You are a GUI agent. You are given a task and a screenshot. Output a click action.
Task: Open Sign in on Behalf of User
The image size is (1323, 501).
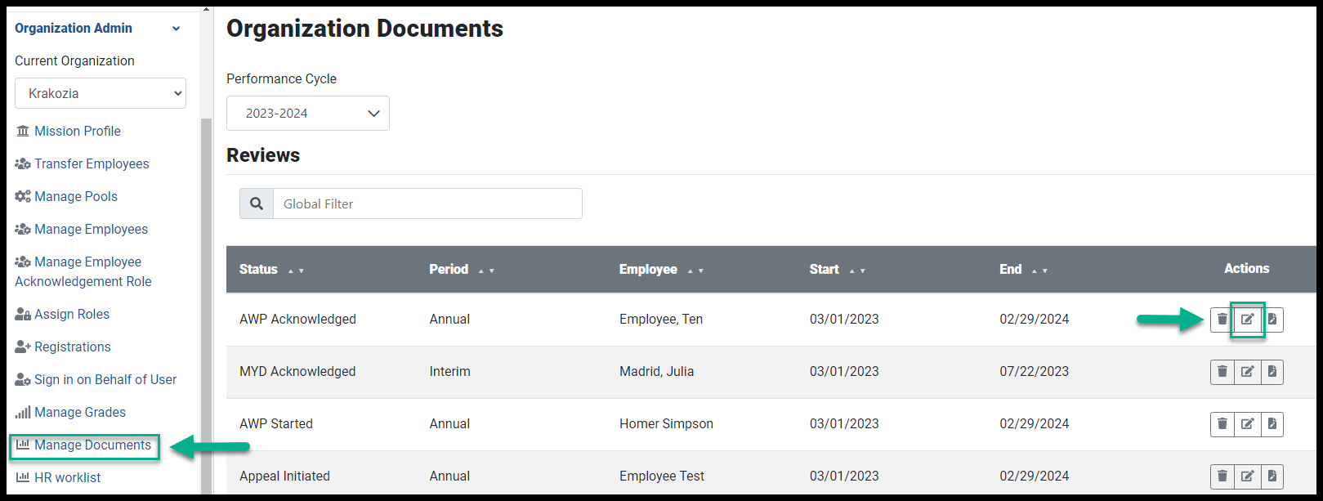click(x=96, y=379)
